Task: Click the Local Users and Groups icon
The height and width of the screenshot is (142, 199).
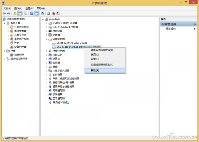Action: [x=12, y=39]
